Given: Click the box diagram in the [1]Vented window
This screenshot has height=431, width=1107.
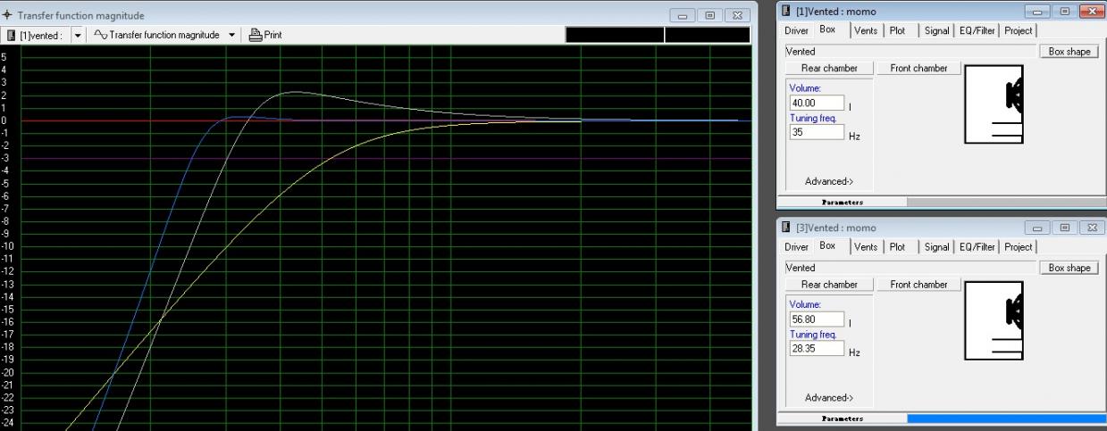Looking at the screenshot, I should click(994, 105).
